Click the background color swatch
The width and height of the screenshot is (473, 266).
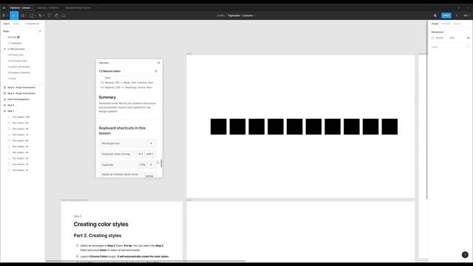[433, 38]
